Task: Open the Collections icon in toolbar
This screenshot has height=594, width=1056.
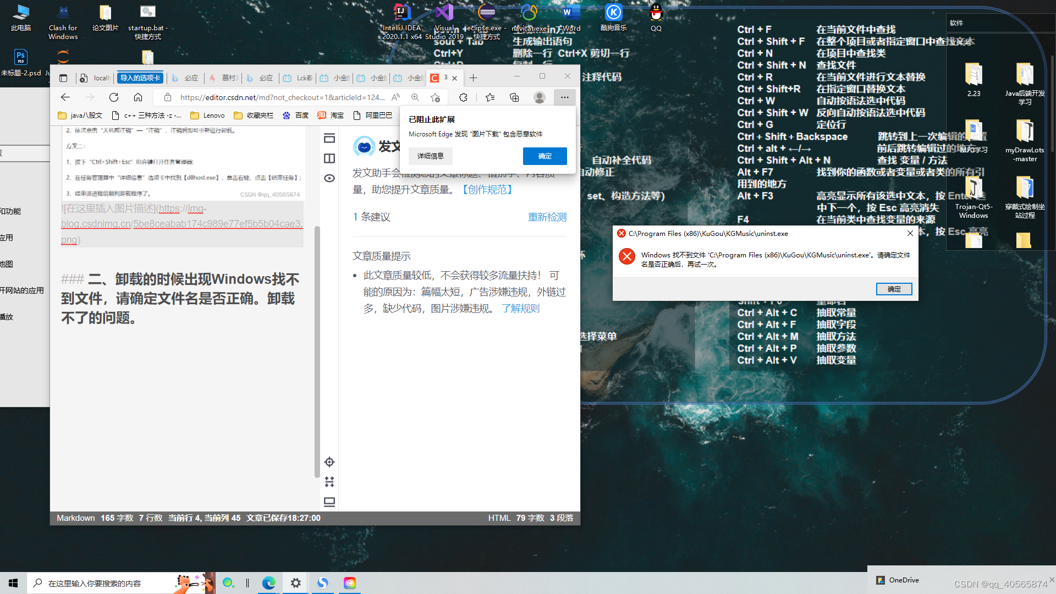Action: (x=514, y=97)
